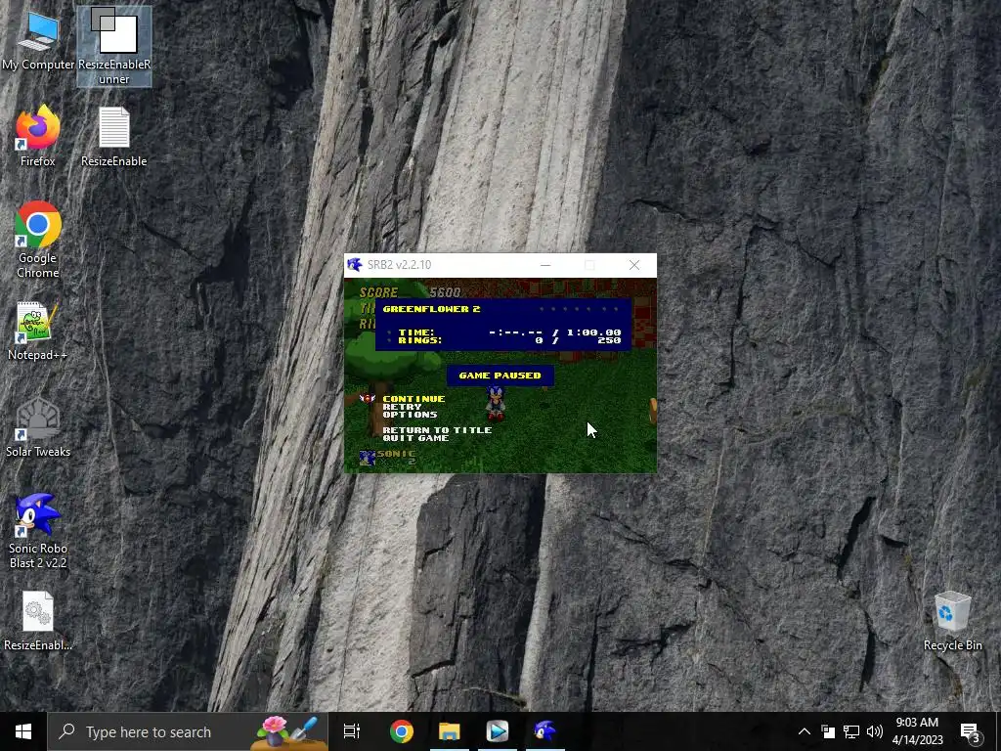Select ResizeEnableRunner desktop icon
This screenshot has height=751, width=1001.
pos(113,46)
